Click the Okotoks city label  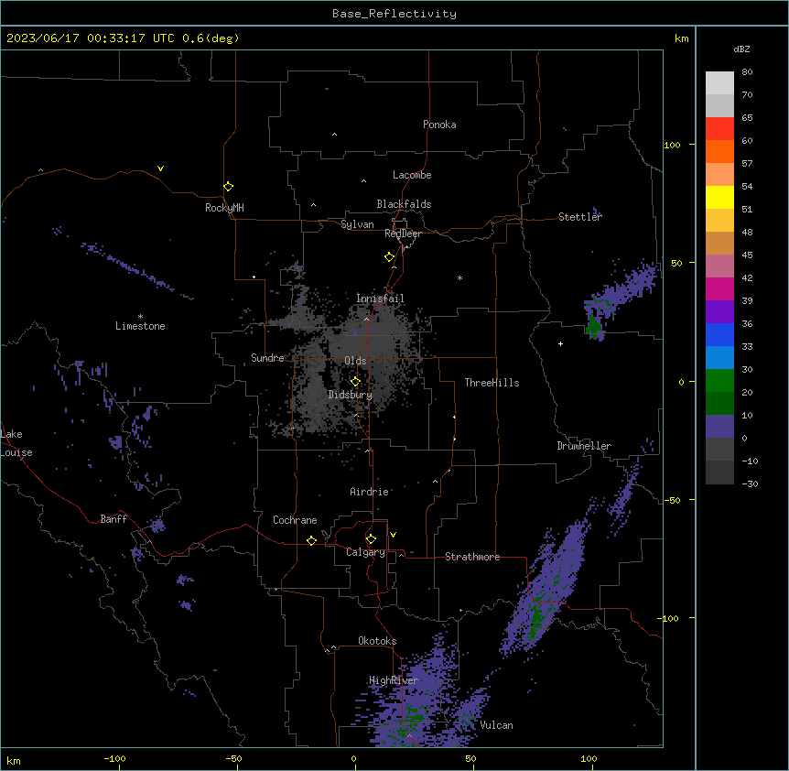tap(377, 641)
